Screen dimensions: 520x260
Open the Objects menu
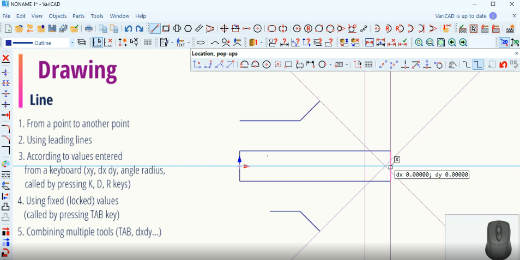57,16
